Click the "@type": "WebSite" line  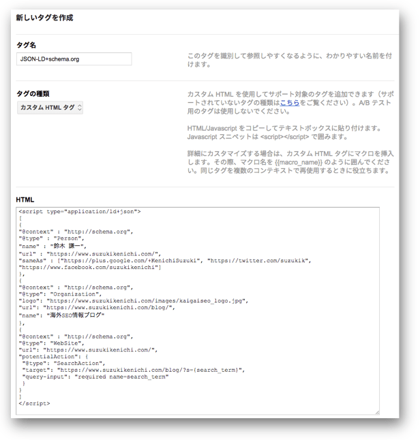pos(51,343)
